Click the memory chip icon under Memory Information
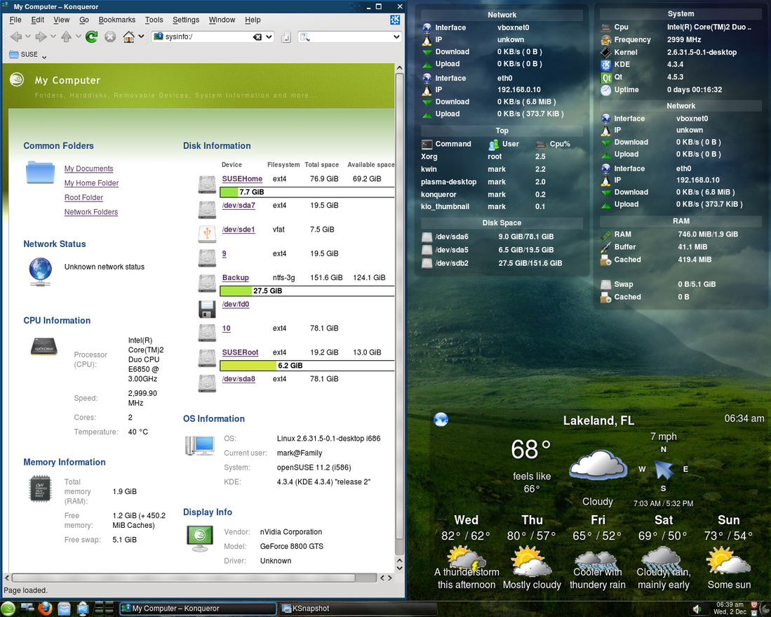Viewport: 771px width, 617px height. pos(40,488)
